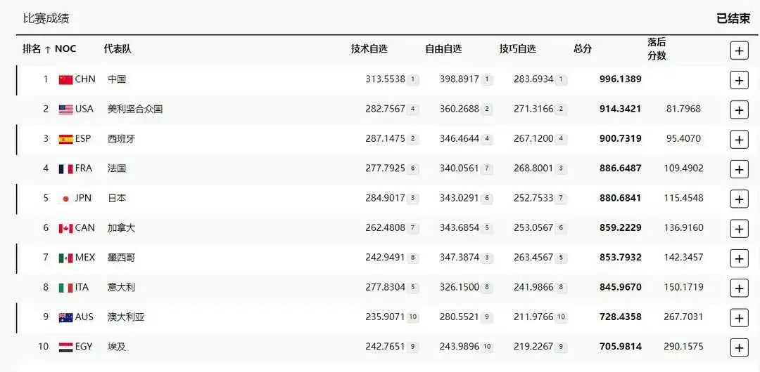Image resolution: width=760 pixels, height=372 pixels.
Task: Click the 技术自选 column header
Action: pos(369,49)
